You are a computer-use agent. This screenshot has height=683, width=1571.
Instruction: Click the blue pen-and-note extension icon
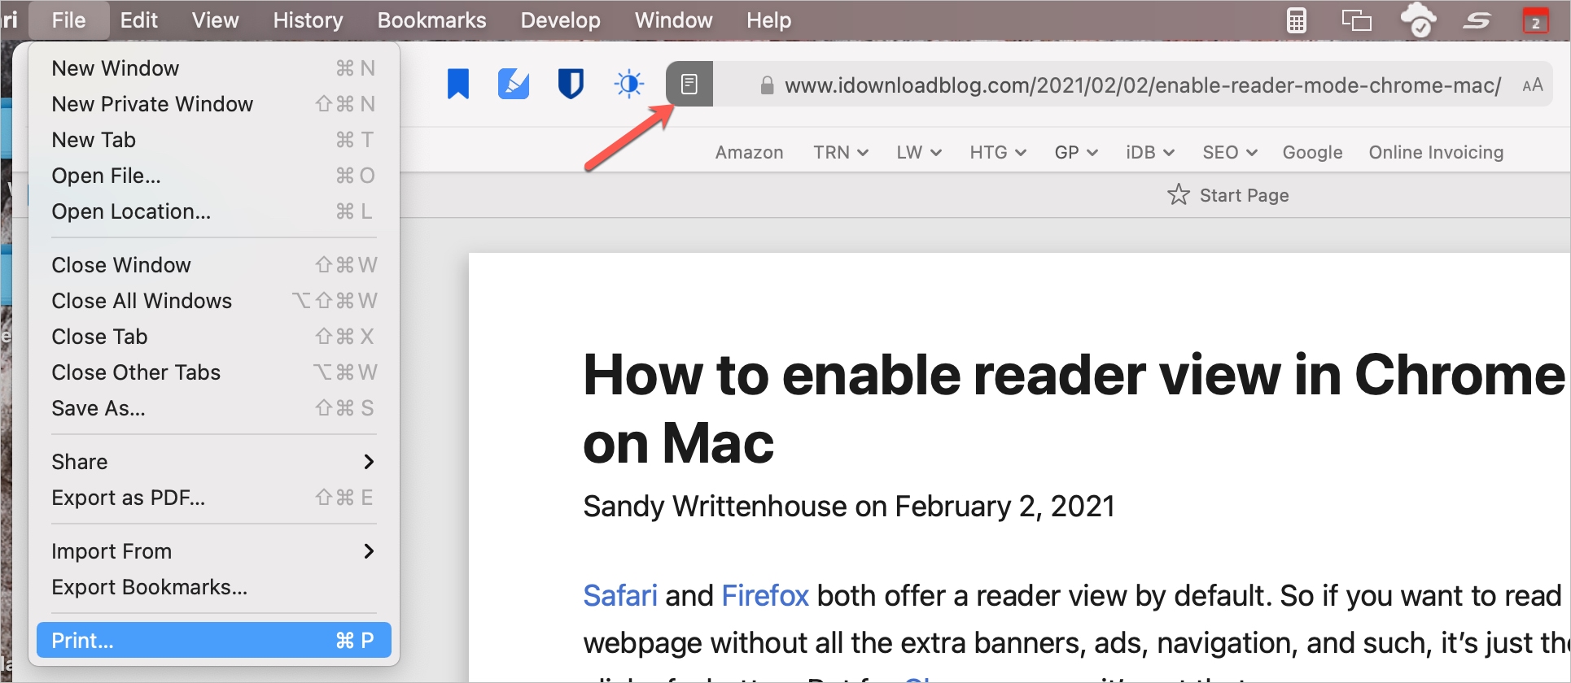[x=514, y=84]
